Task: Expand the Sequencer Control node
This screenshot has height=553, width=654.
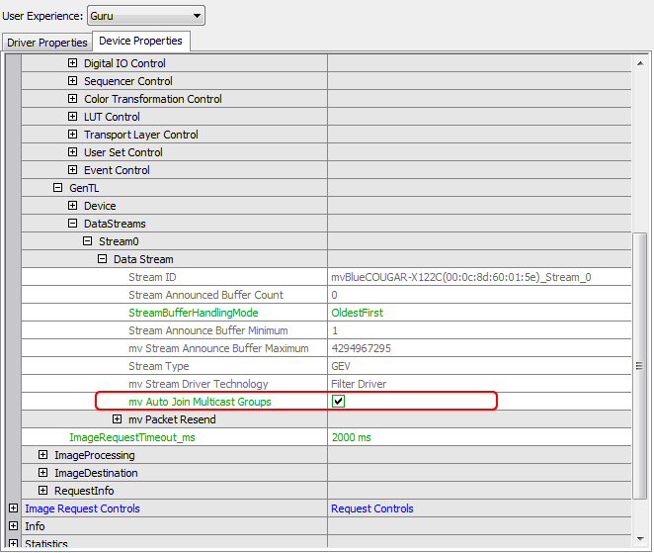Action: pyautogui.click(x=73, y=81)
